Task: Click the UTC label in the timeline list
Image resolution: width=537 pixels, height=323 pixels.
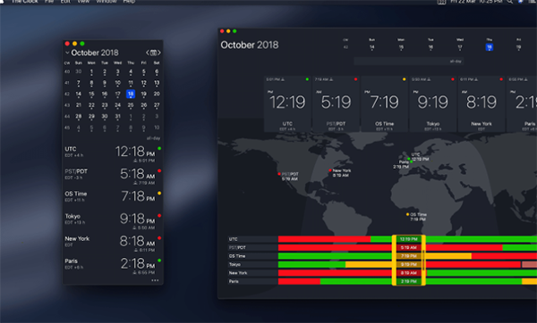Action: coord(234,239)
